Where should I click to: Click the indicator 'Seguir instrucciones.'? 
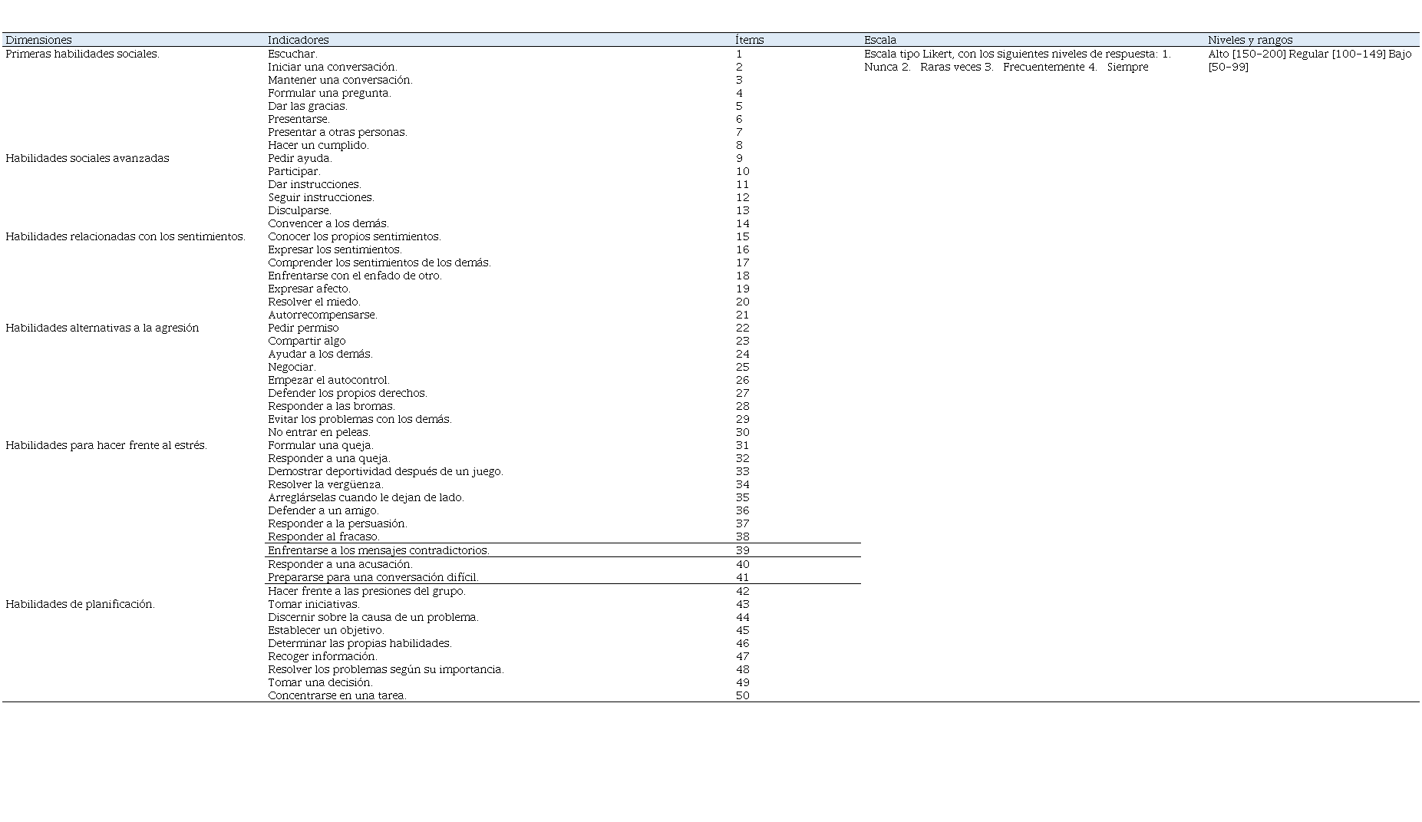321,197
